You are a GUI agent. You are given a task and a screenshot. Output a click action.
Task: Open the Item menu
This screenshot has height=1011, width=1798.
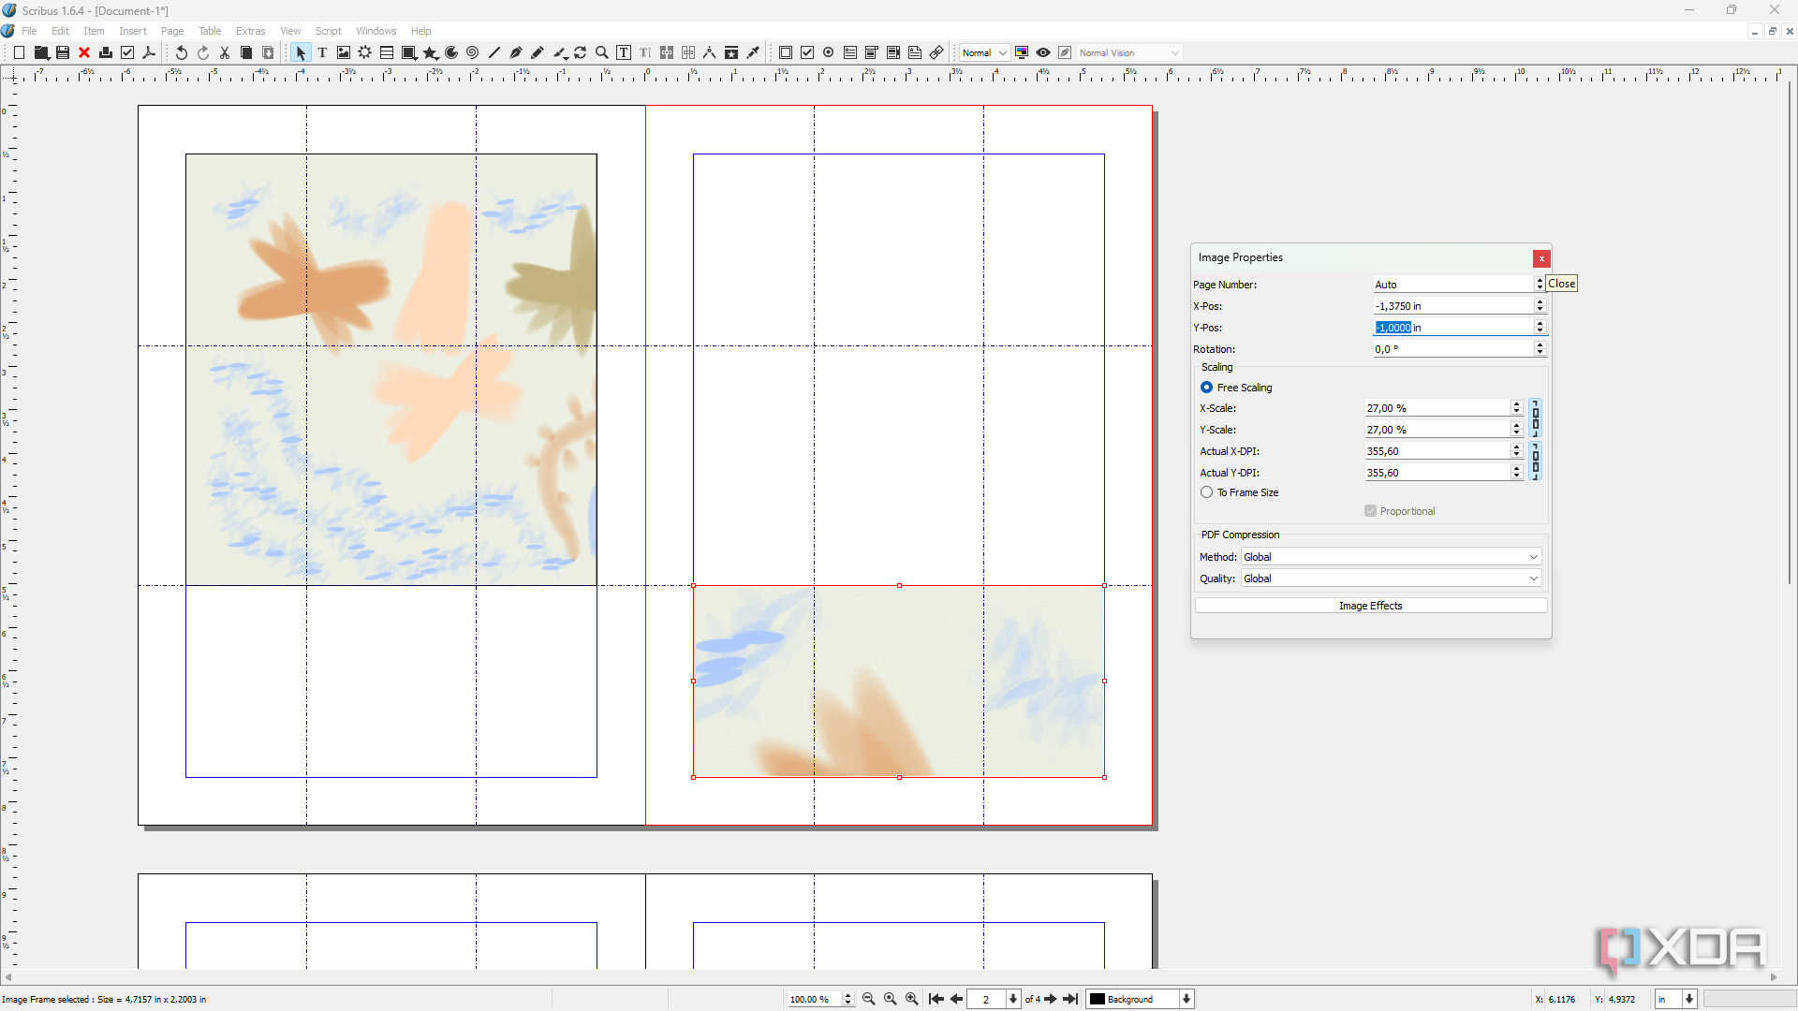point(94,31)
